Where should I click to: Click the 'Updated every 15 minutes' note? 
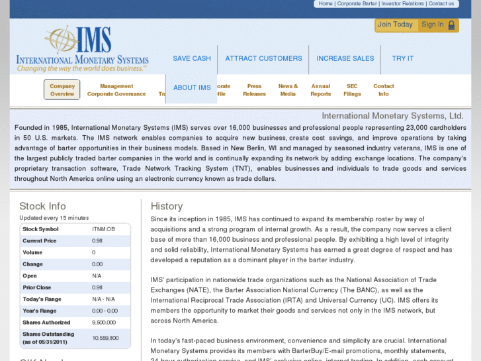tap(54, 218)
